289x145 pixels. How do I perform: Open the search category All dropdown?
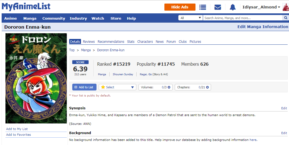pyautogui.click(x=190, y=18)
